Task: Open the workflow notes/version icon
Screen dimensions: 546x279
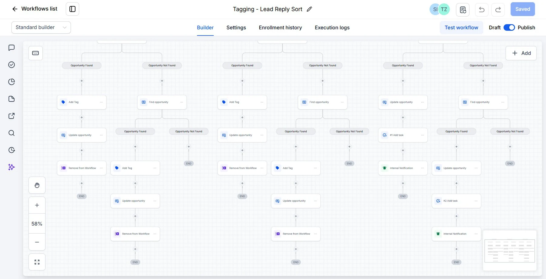Action: pos(463,9)
